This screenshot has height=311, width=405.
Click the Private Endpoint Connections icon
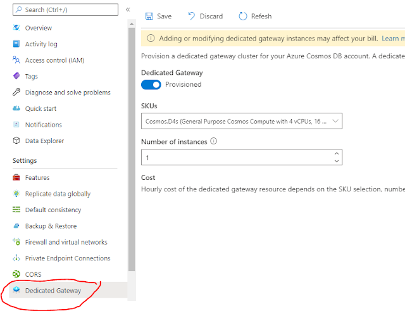(16, 258)
